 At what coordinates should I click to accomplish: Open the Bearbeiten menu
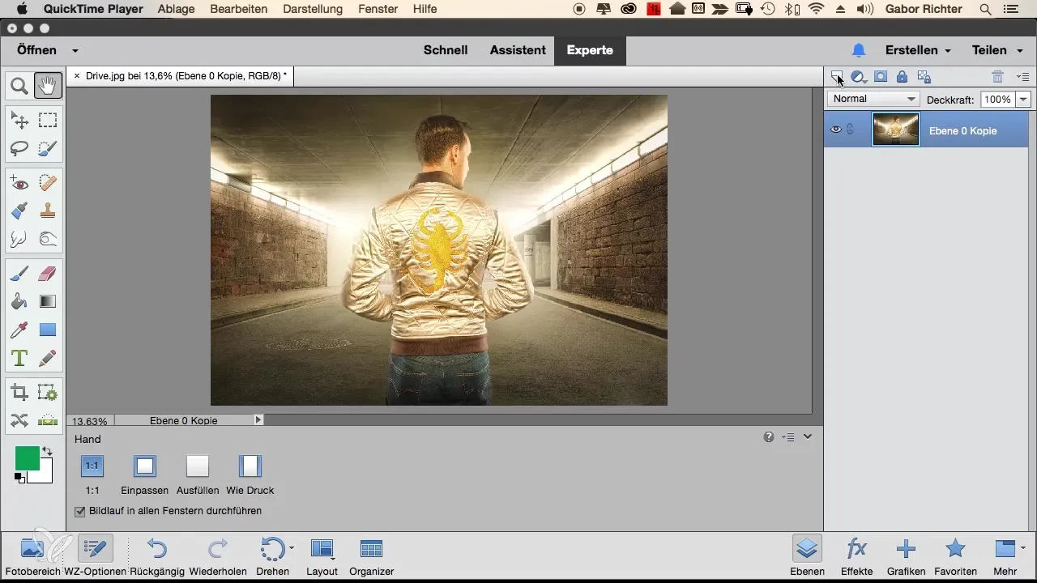tap(240, 9)
